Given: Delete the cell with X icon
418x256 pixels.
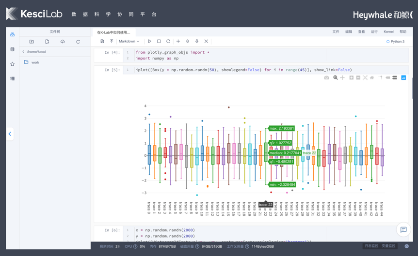Looking at the screenshot, I should pos(206,41).
